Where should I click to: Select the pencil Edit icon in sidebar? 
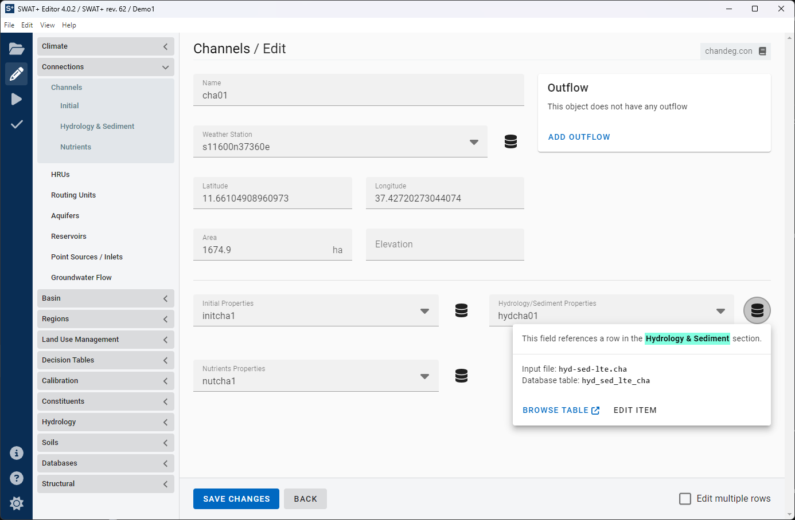click(x=17, y=74)
